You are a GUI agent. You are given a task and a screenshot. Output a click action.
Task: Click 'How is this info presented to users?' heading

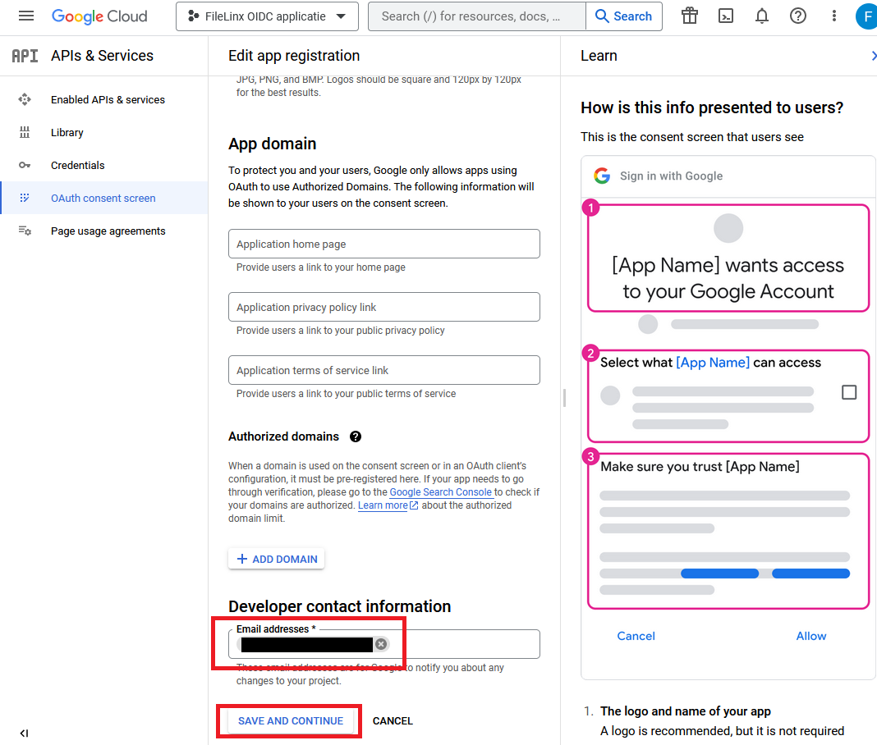click(712, 107)
